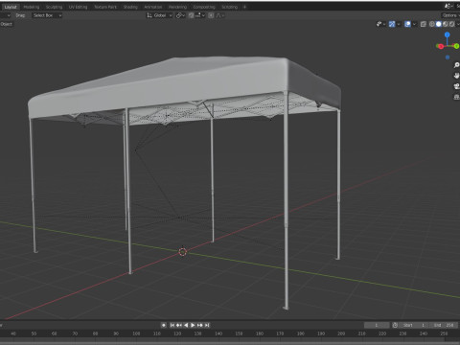Jump to the timeline start frame

pos(172,325)
